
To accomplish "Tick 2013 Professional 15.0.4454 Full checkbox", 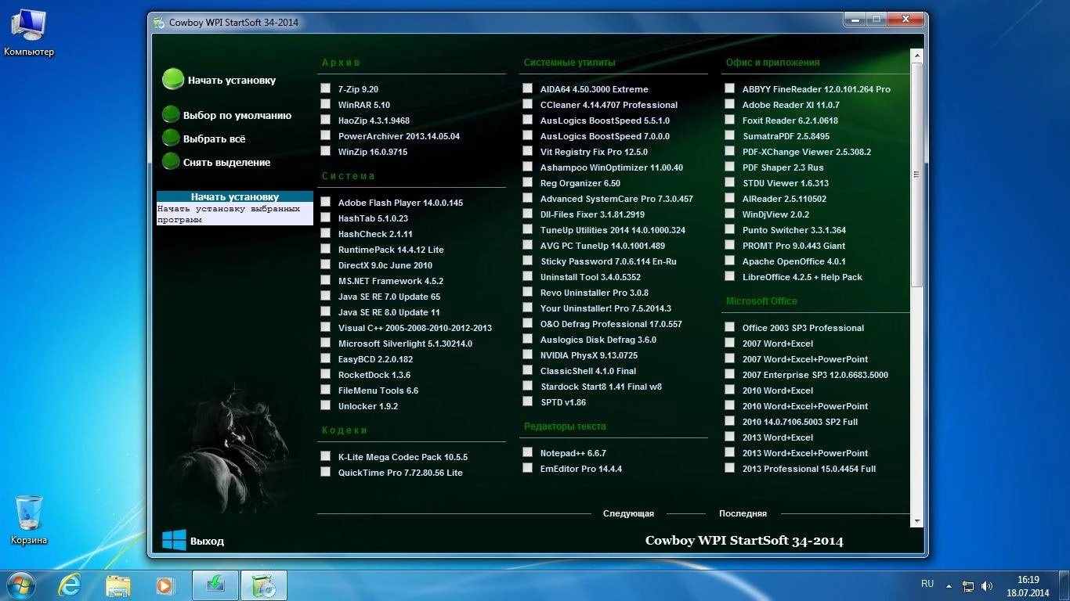I will click(x=729, y=468).
